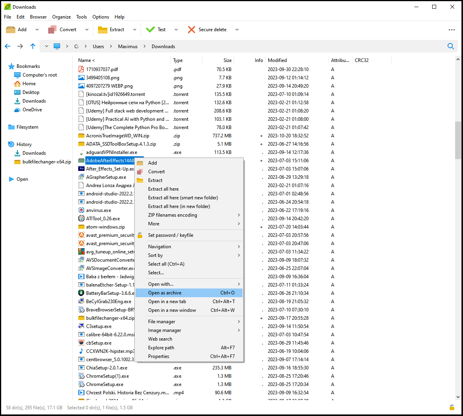463x416 pixels.
Task: Click the Extract folder toolbar icon
Action: point(102,30)
